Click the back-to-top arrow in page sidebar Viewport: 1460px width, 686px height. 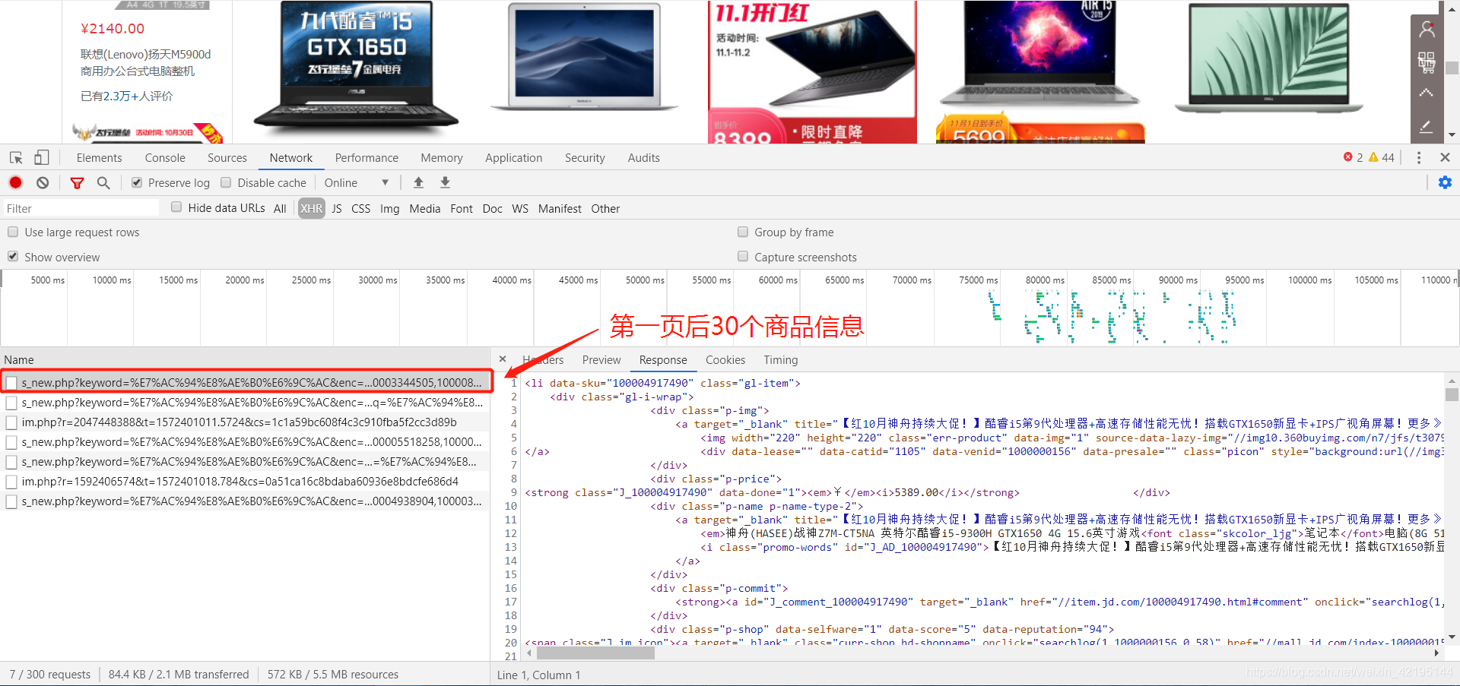tap(1427, 93)
